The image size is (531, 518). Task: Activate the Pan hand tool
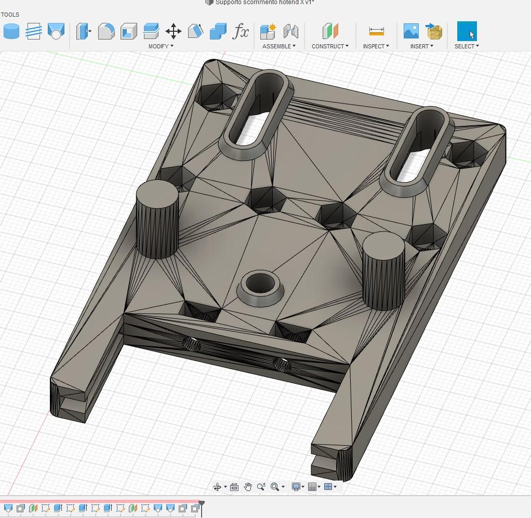tap(248, 487)
